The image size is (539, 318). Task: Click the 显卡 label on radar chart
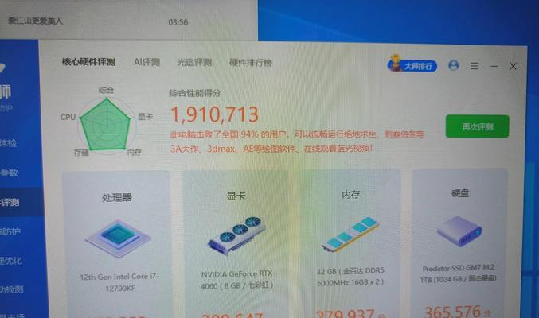click(146, 116)
